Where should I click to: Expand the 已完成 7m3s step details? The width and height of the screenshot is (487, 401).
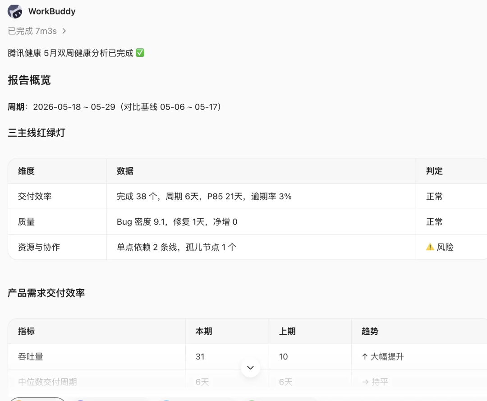pyautogui.click(x=37, y=31)
